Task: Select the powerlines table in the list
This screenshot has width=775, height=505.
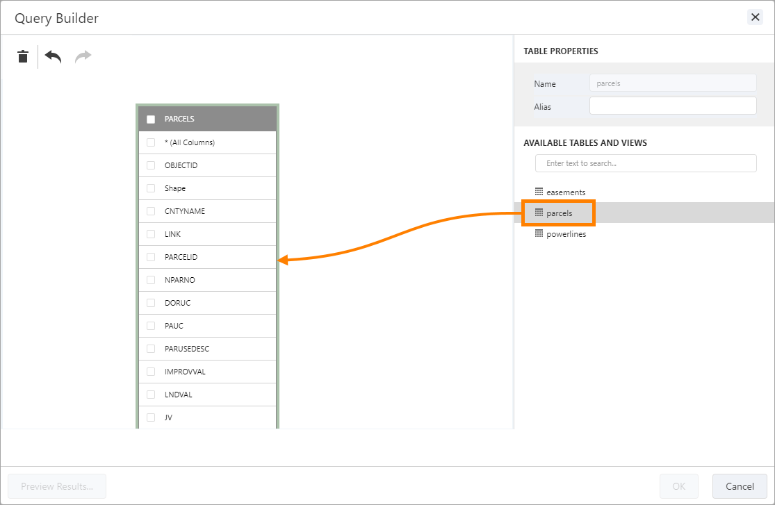Action: coord(567,233)
